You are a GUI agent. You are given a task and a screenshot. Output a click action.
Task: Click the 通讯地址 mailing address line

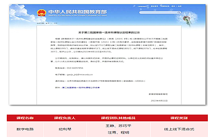(100, 81)
